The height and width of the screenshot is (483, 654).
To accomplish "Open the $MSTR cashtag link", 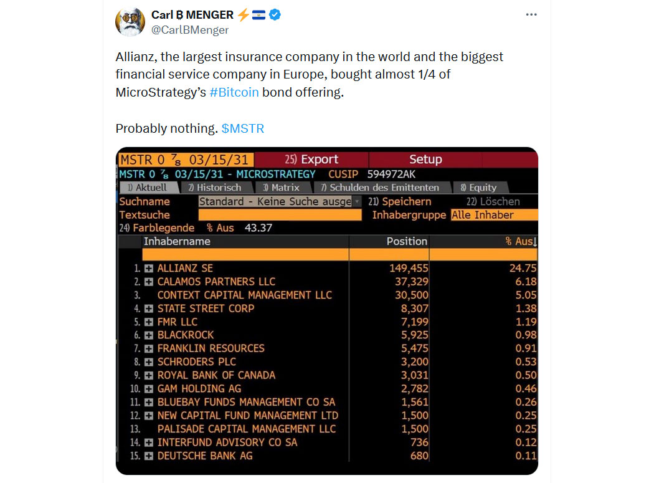I will pos(243,128).
